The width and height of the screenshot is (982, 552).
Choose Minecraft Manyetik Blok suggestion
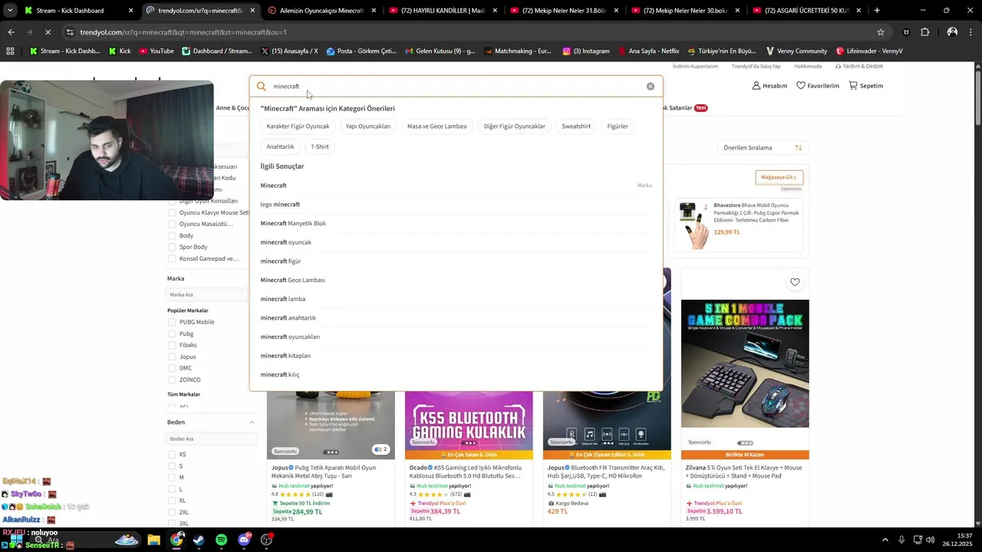click(x=456, y=223)
